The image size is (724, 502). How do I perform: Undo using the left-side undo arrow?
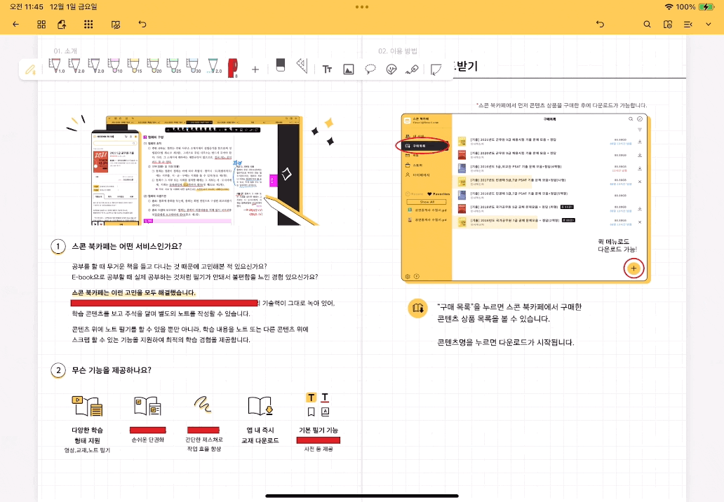coord(142,24)
